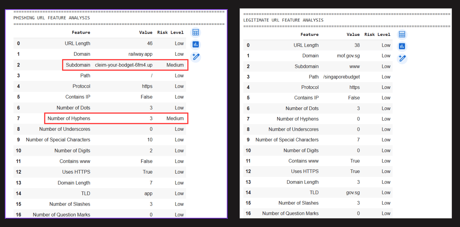
Task: Click the phishing Number of Slashes value 3
Action: [x=151, y=204]
